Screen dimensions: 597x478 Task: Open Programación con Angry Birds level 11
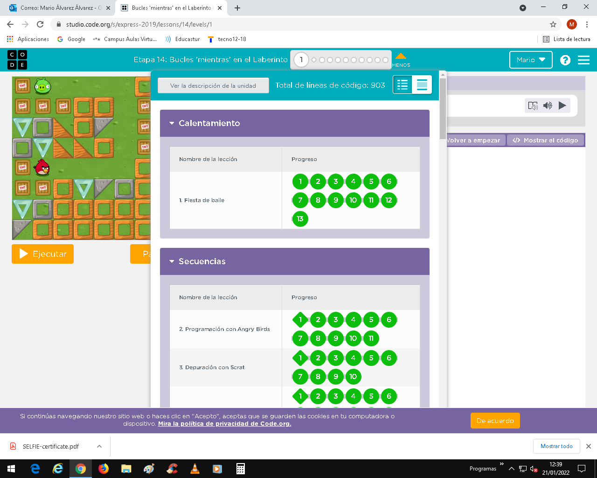tap(371, 338)
